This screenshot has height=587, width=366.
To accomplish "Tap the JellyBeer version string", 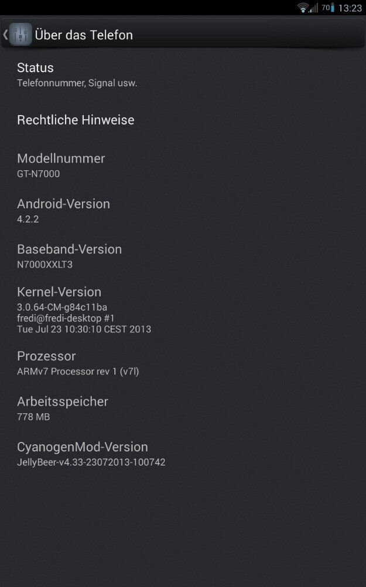I will (91, 463).
